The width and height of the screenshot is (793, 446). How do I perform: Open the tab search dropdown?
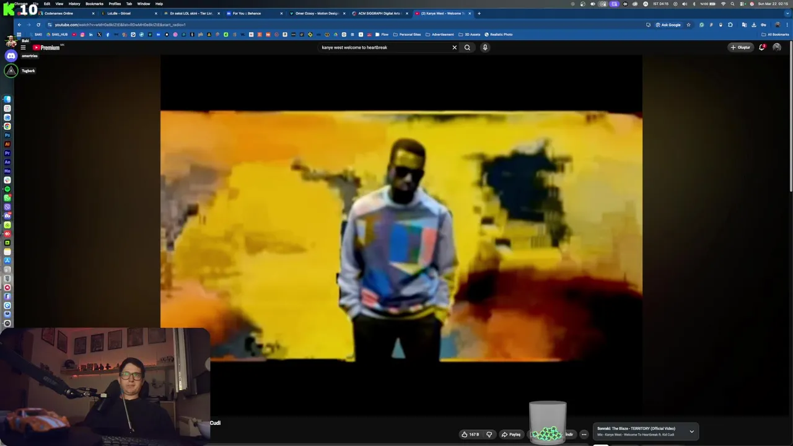[787, 13]
